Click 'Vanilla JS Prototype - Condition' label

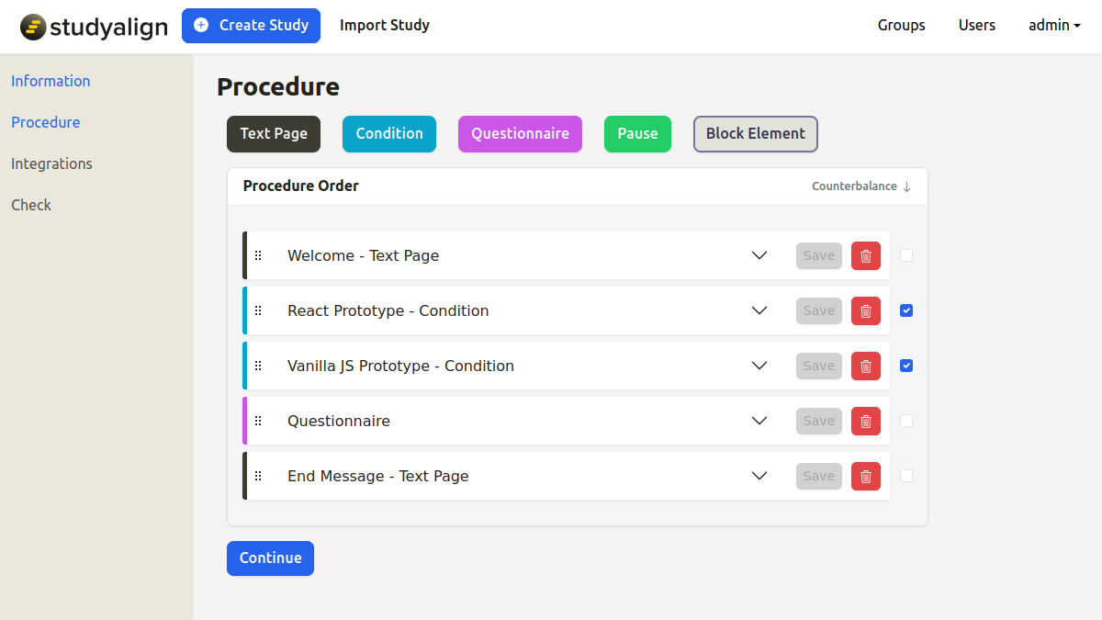[x=400, y=366]
